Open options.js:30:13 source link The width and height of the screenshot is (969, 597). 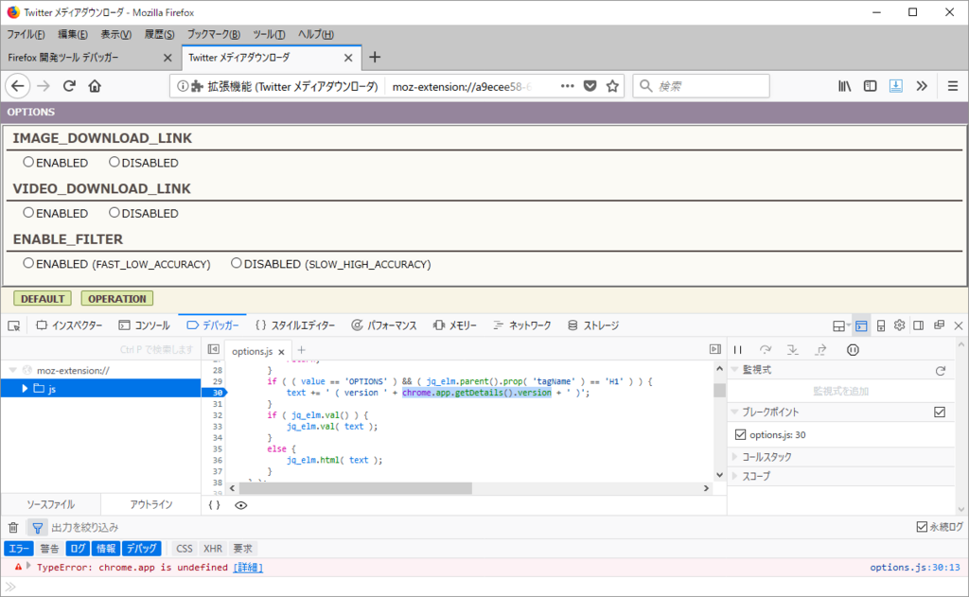[x=915, y=567]
